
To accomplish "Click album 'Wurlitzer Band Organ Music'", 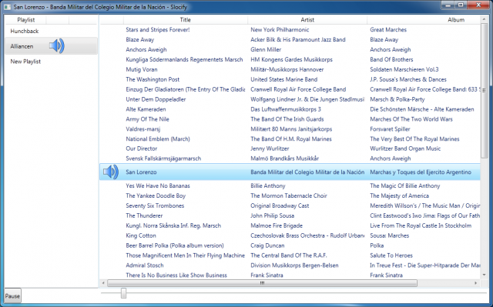I will coord(405,148).
